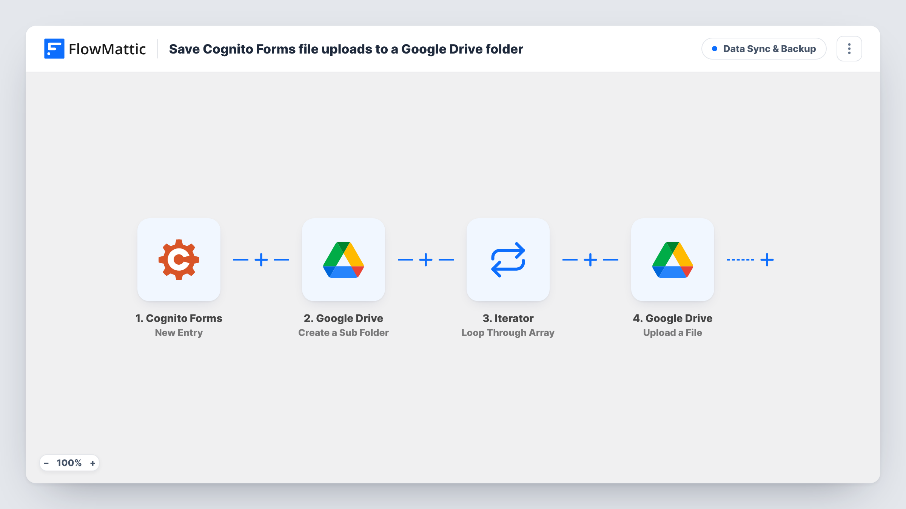
Task: Click the '4. Google Drive' label
Action: click(x=673, y=318)
